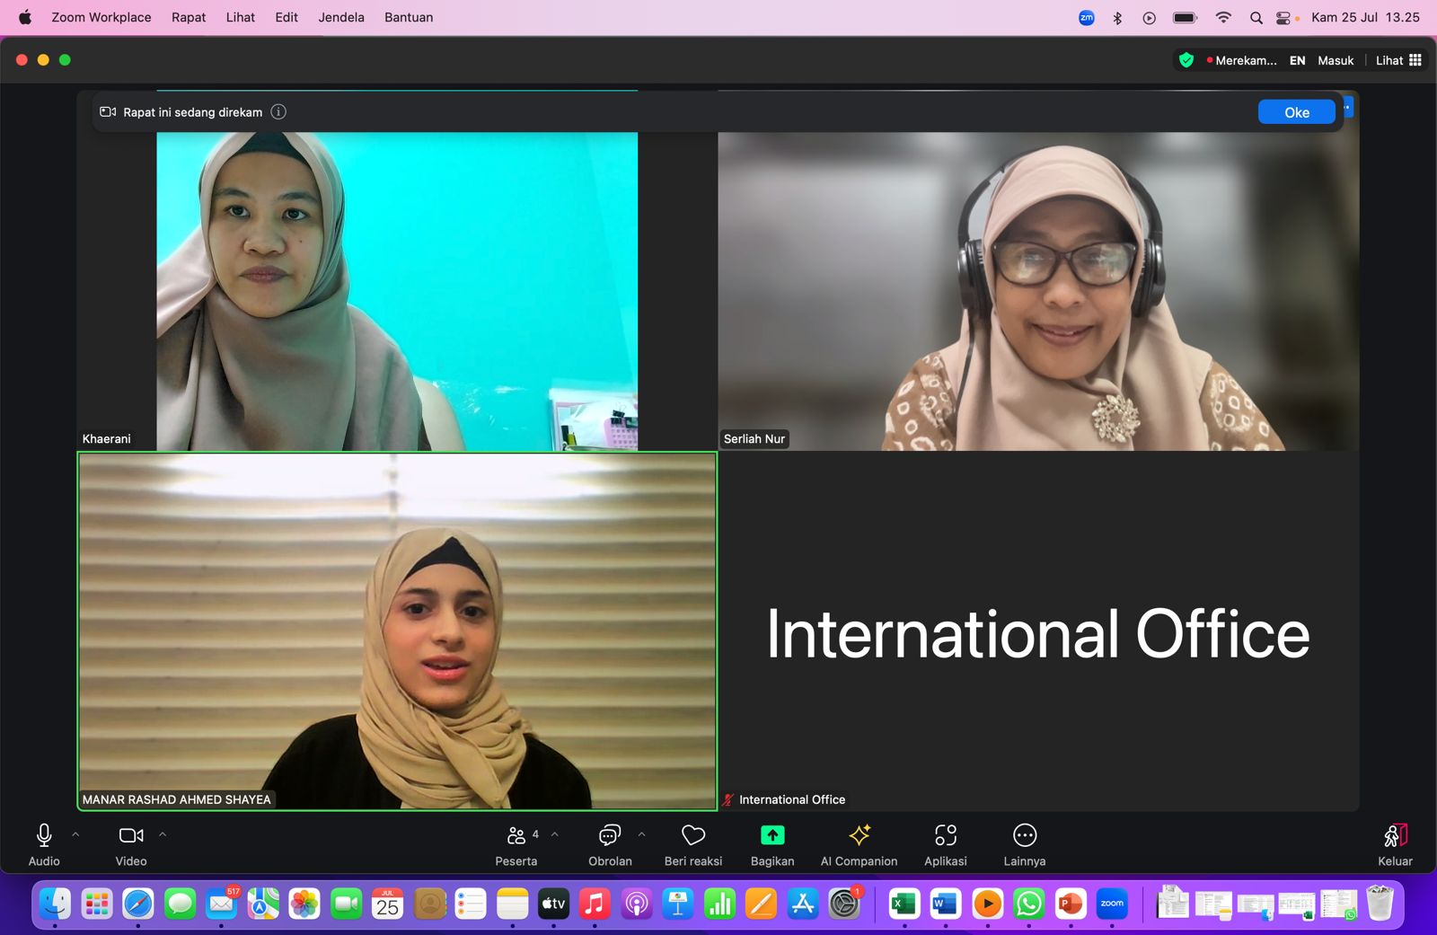Expand the arrow next to Peserta
1437x935 pixels.
555,834
